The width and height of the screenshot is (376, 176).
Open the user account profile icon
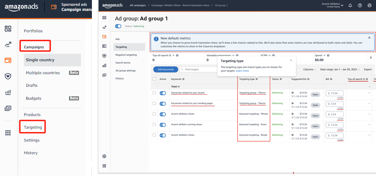370,6
